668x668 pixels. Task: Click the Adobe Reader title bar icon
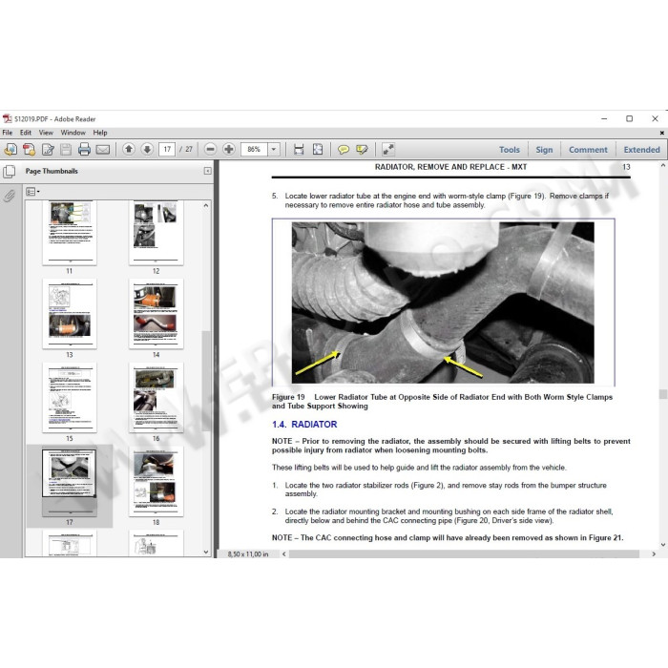click(x=7, y=118)
